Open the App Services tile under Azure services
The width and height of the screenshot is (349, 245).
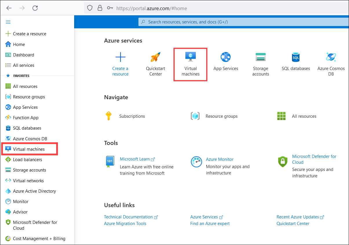[226, 61]
